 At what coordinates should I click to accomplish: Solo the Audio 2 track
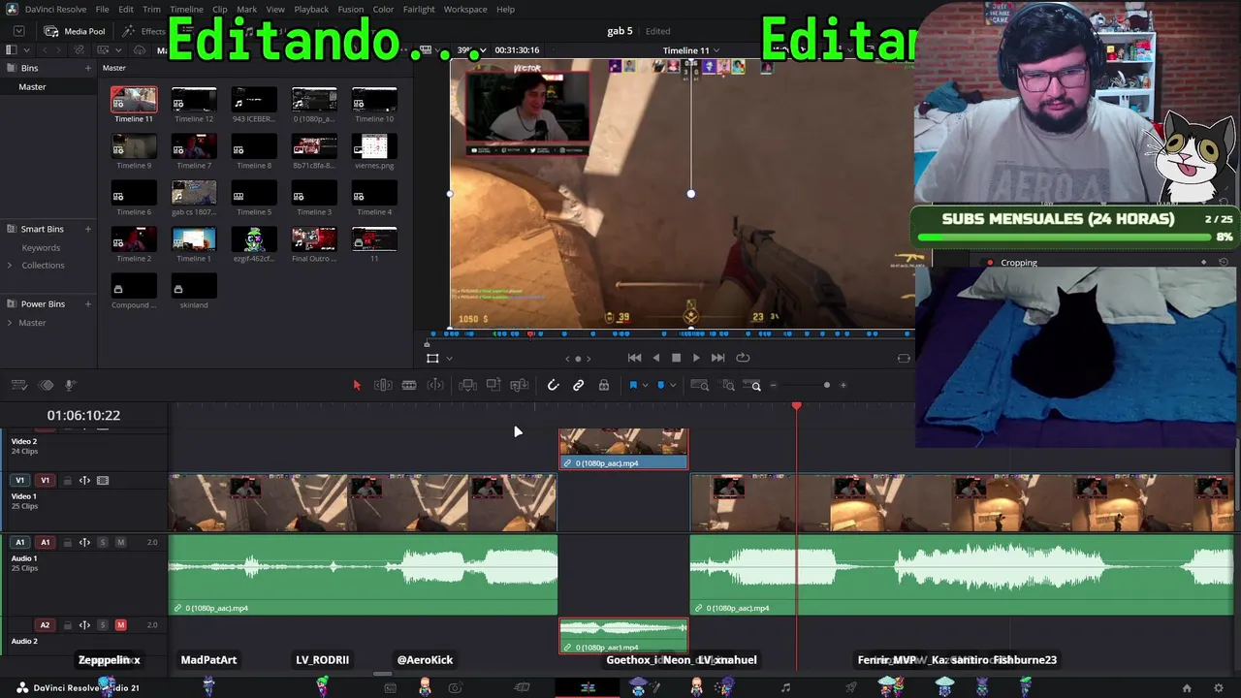pos(102,624)
